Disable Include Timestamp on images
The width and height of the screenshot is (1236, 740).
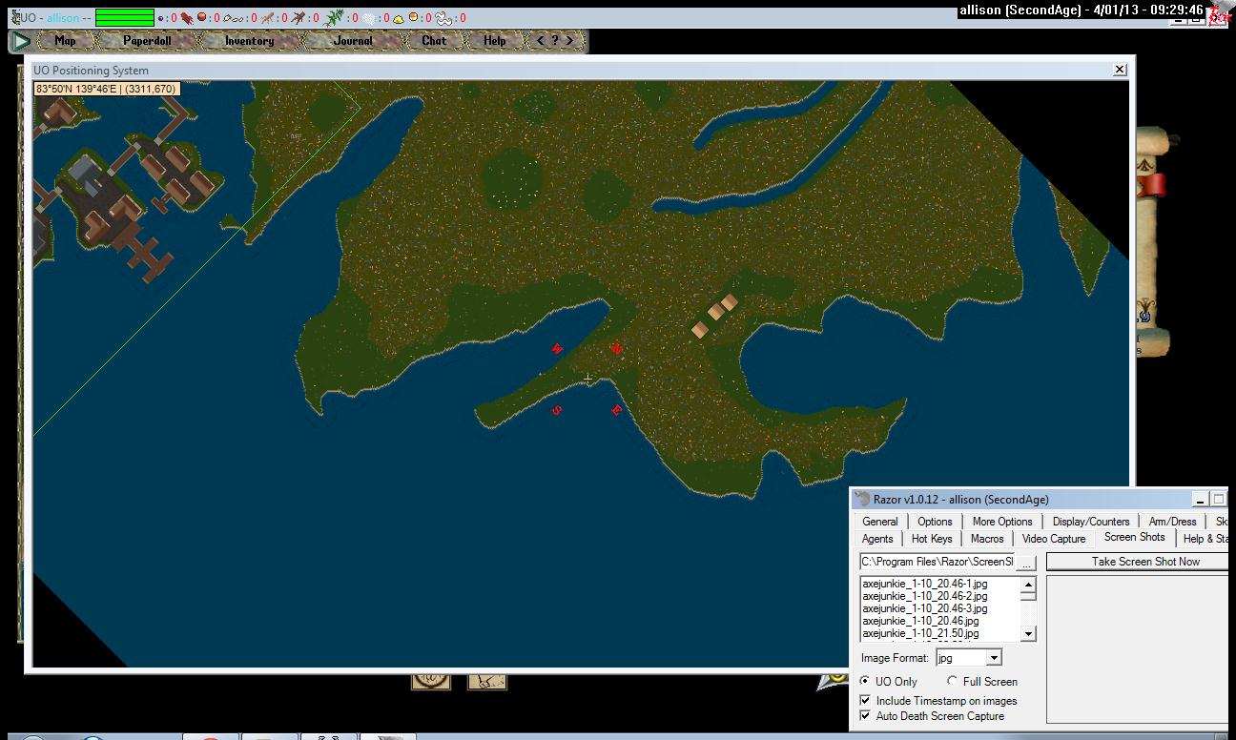click(x=866, y=701)
